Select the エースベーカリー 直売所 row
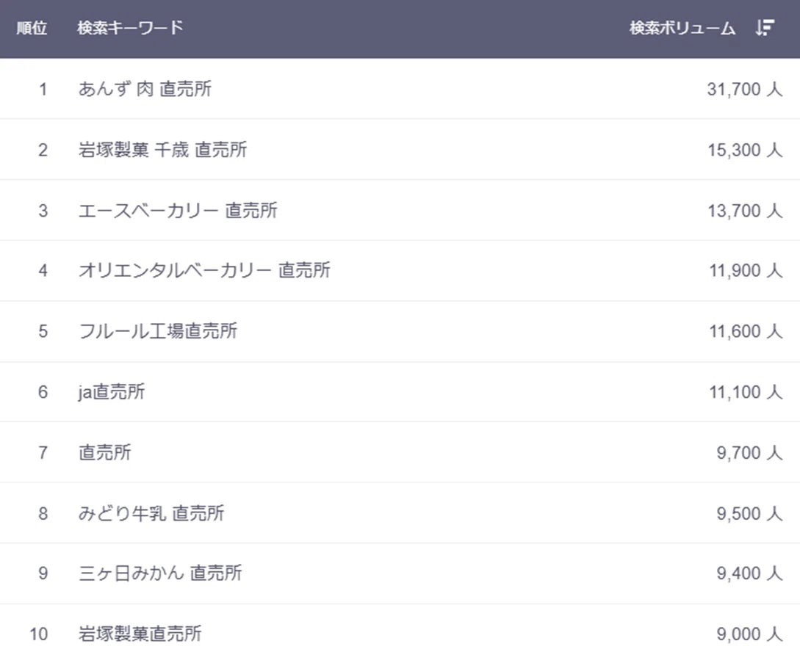This screenshot has width=800, height=663. (178, 211)
